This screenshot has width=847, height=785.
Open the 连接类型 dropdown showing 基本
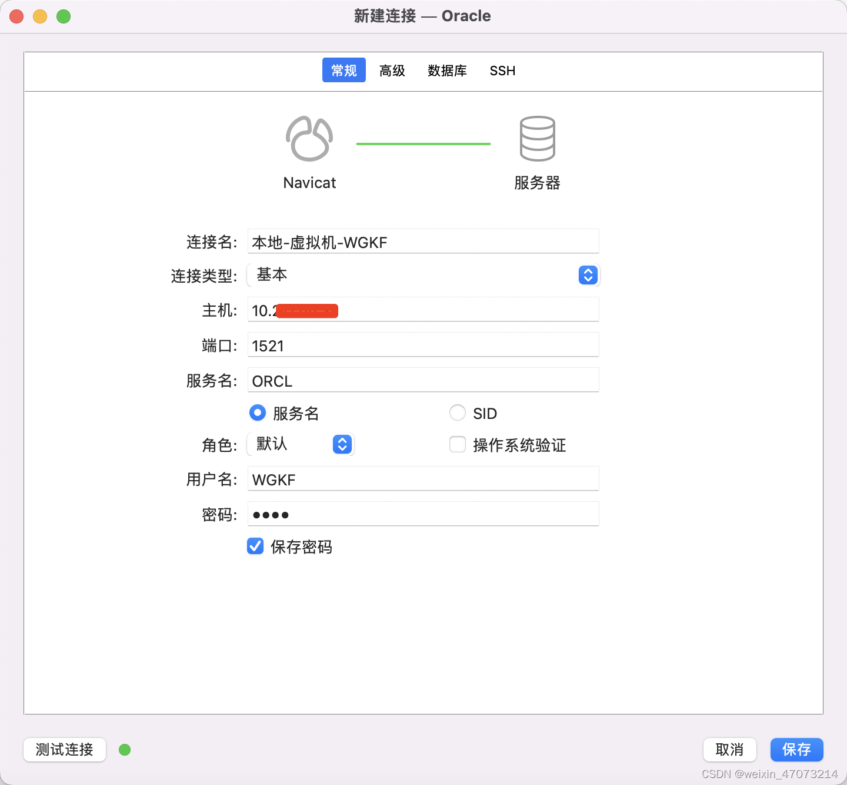pos(423,275)
